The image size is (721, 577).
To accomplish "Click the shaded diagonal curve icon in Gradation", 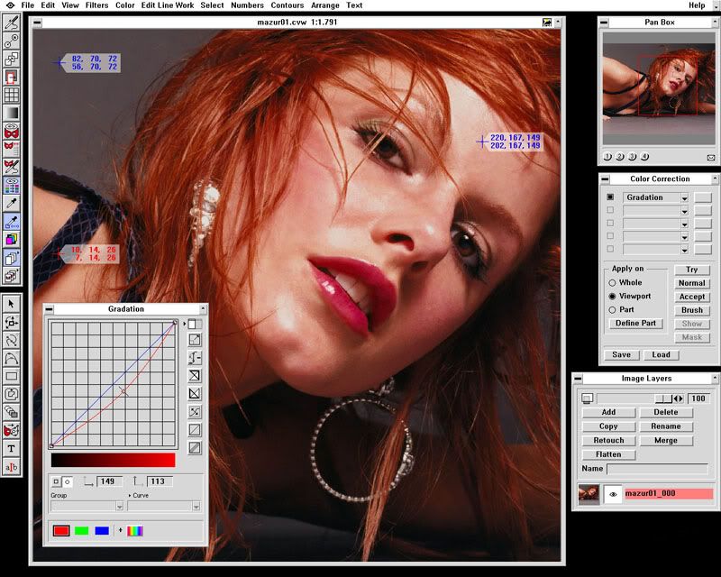I will coord(195,448).
